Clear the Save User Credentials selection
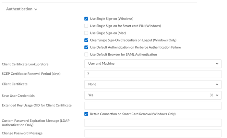This screenshot has height=138, width=227. coord(211,95)
